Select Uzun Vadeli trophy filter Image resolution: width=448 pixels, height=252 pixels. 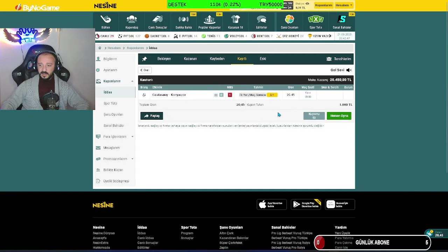pyautogui.click(x=319, y=36)
